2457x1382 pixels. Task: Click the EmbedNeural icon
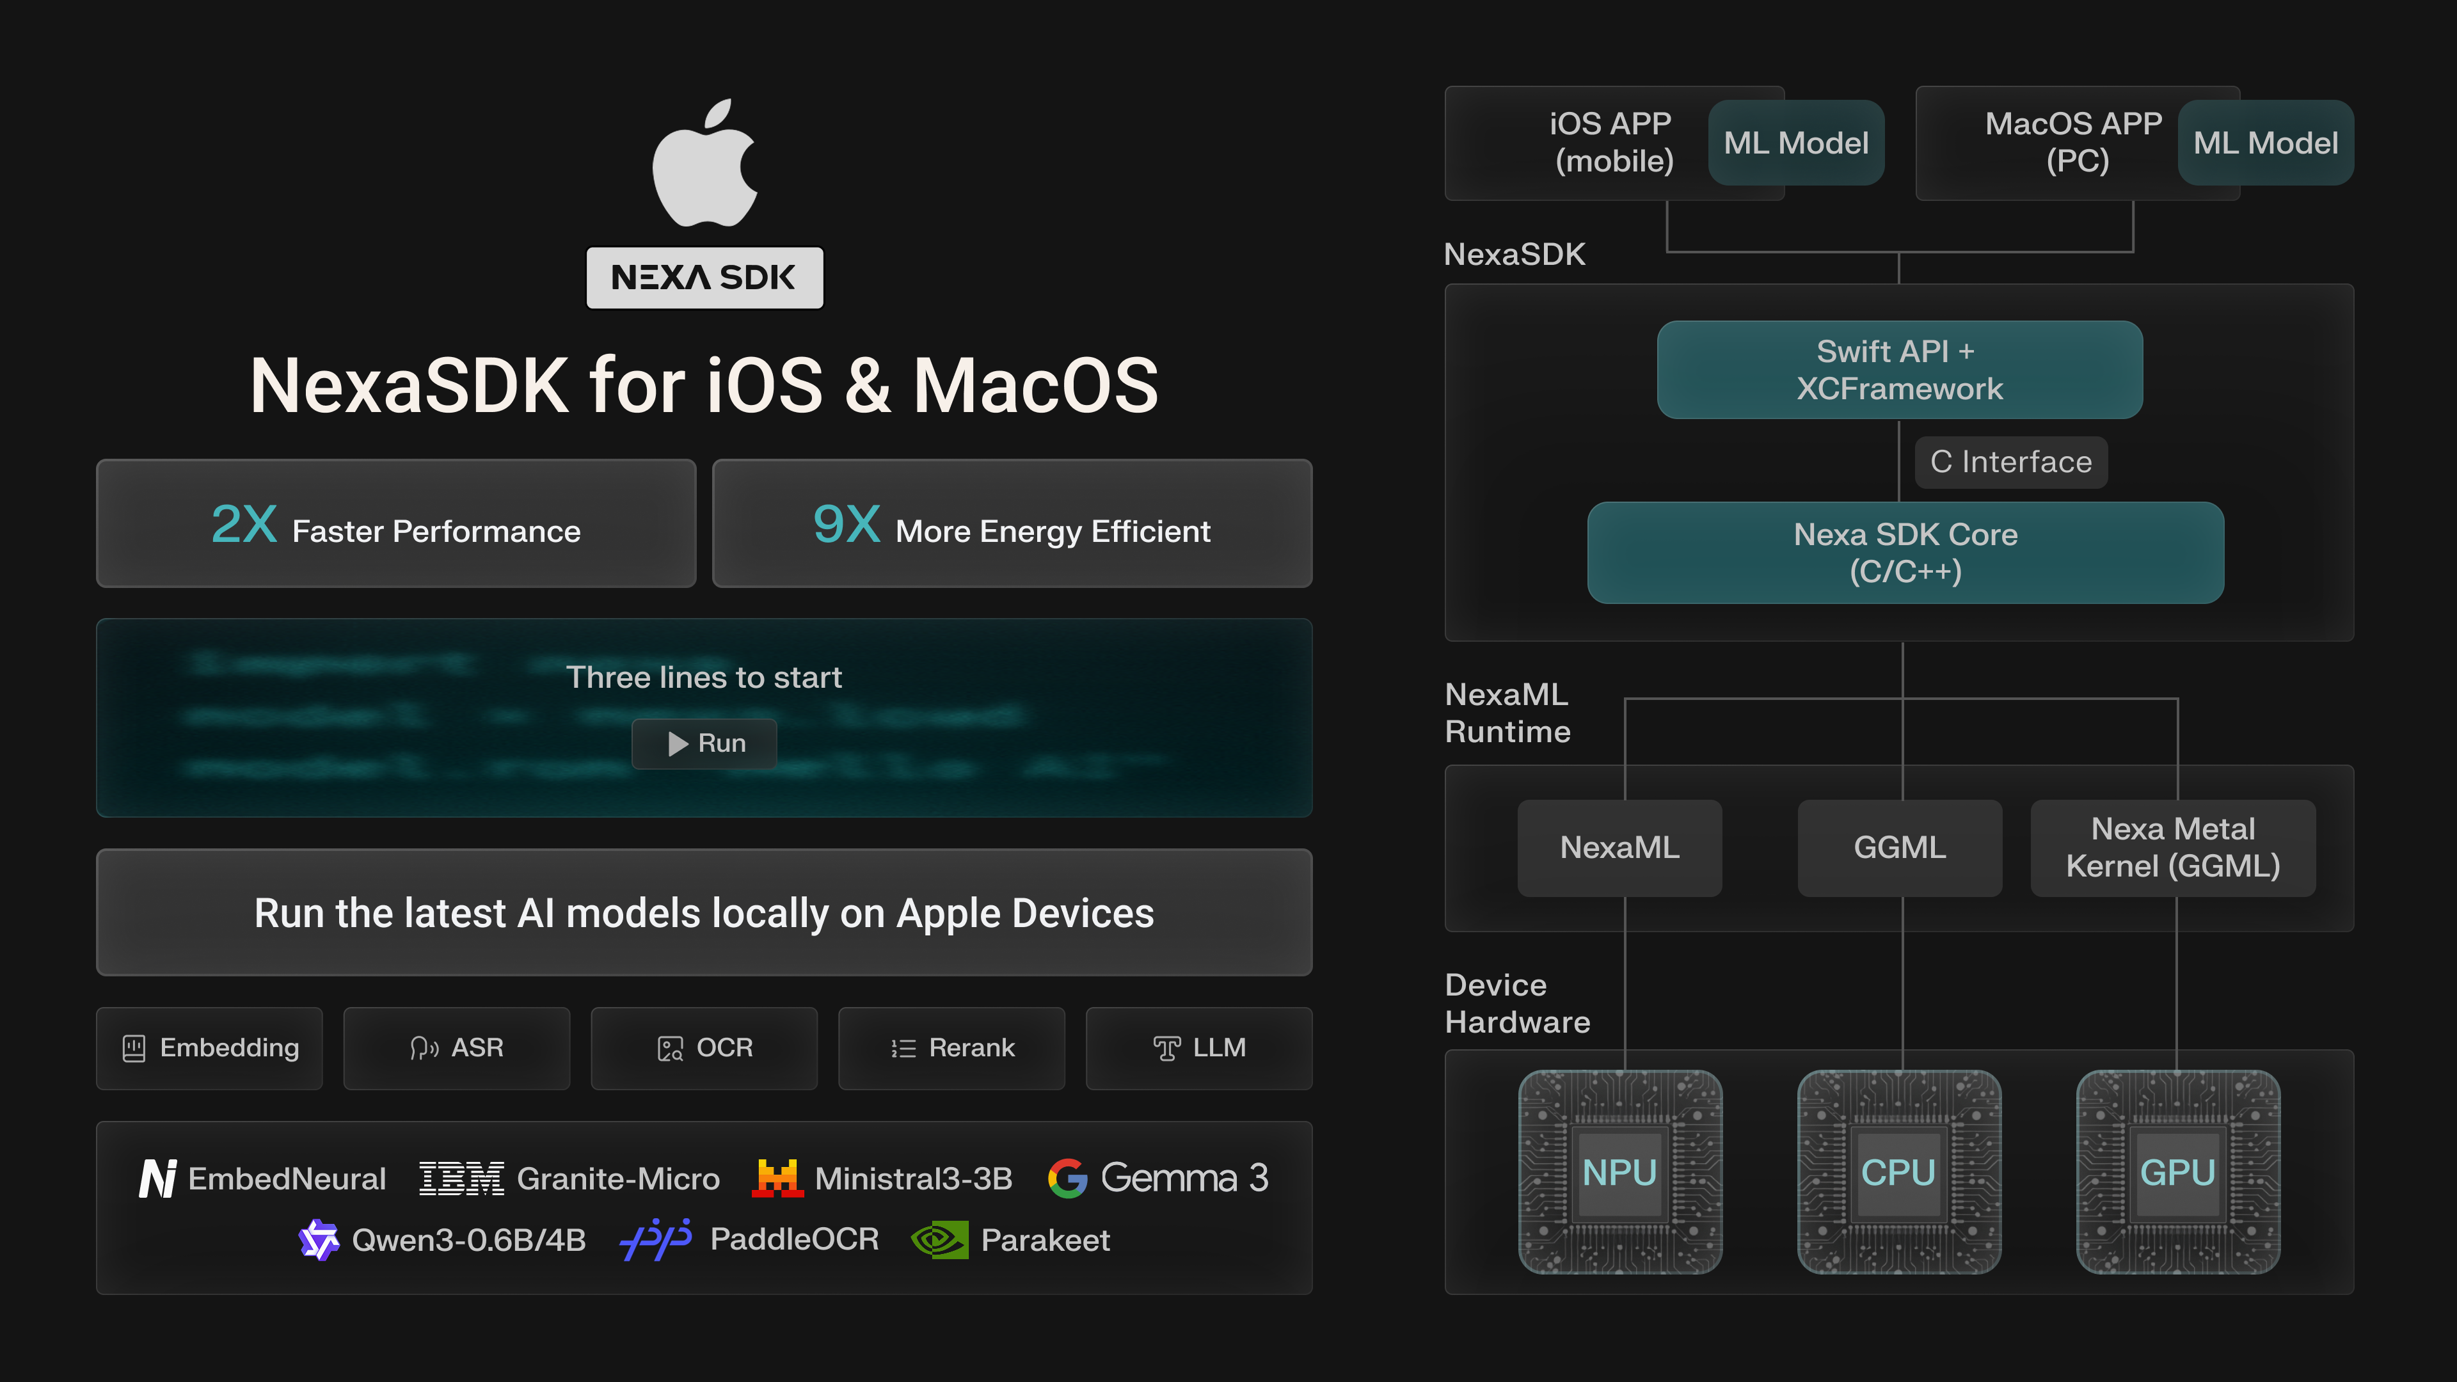point(158,1178)
